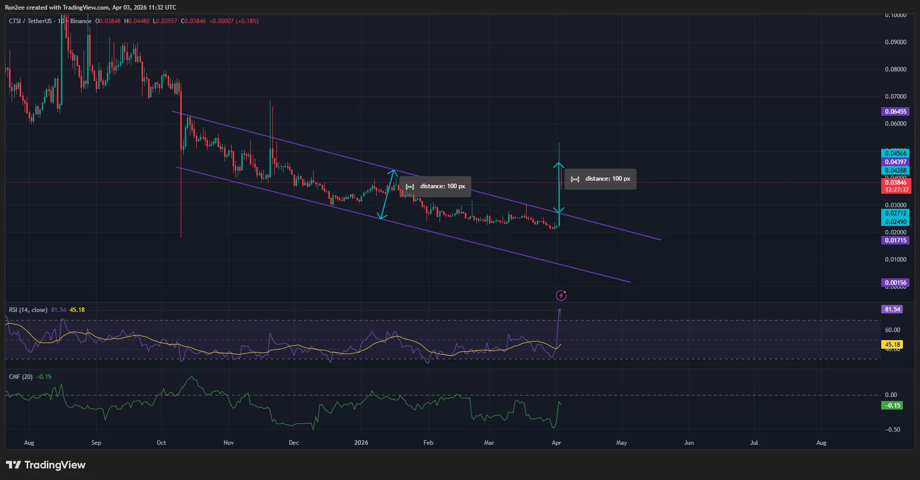
Task: Toggle the RSI (14, close) indicator
Action: [x=28, y=310]
